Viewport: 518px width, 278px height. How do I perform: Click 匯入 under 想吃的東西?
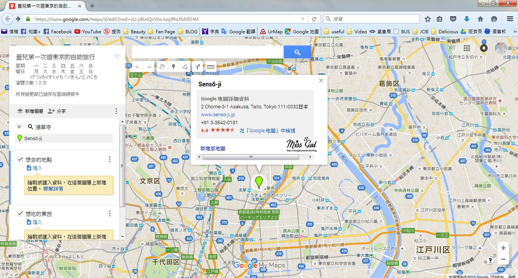point(34,222)
